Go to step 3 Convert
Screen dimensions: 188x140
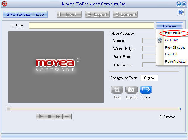[x=125, y=14]
